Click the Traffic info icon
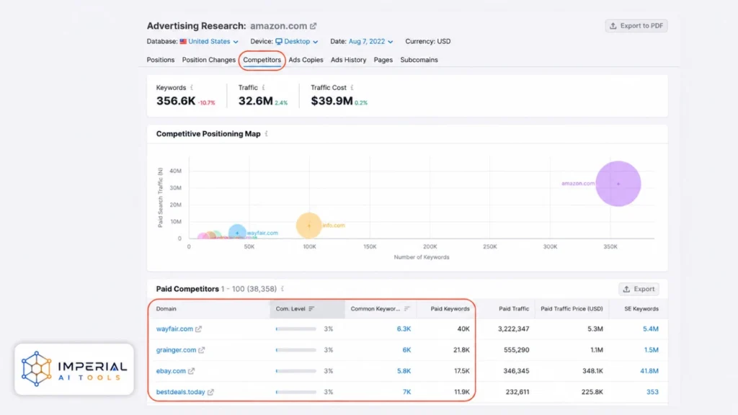Viewport: 738px width, 415px height. click(x=263, y=87)
